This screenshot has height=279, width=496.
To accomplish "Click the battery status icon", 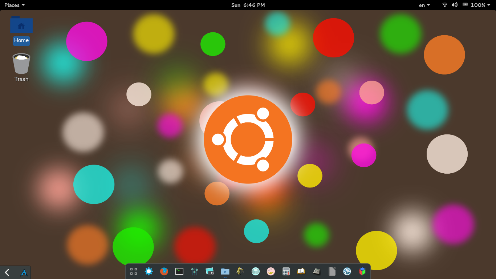I will [465, 5].
